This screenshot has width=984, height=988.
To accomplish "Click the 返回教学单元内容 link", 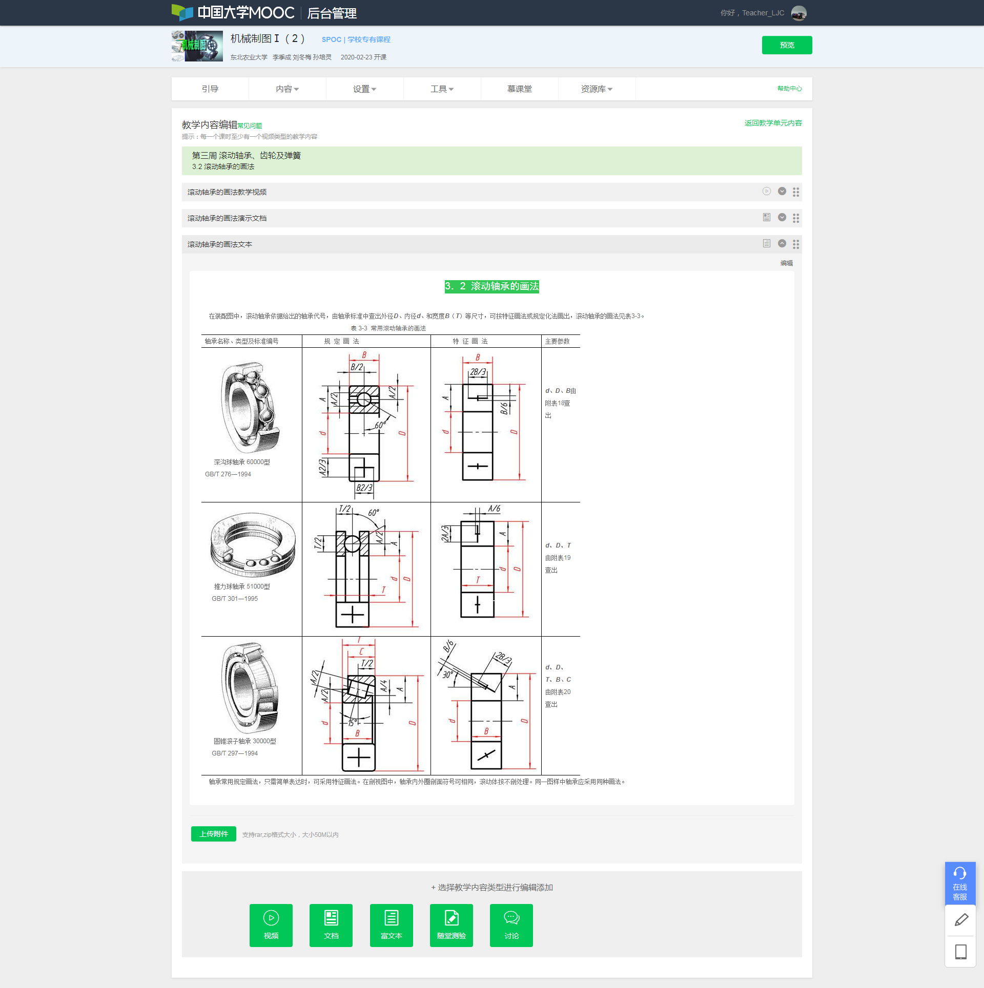I will (x=772, y=123).
